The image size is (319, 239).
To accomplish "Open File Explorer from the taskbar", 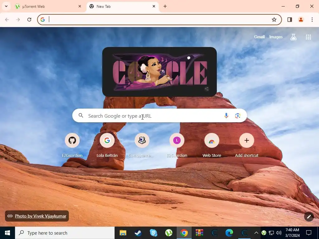I will (123, 233).
